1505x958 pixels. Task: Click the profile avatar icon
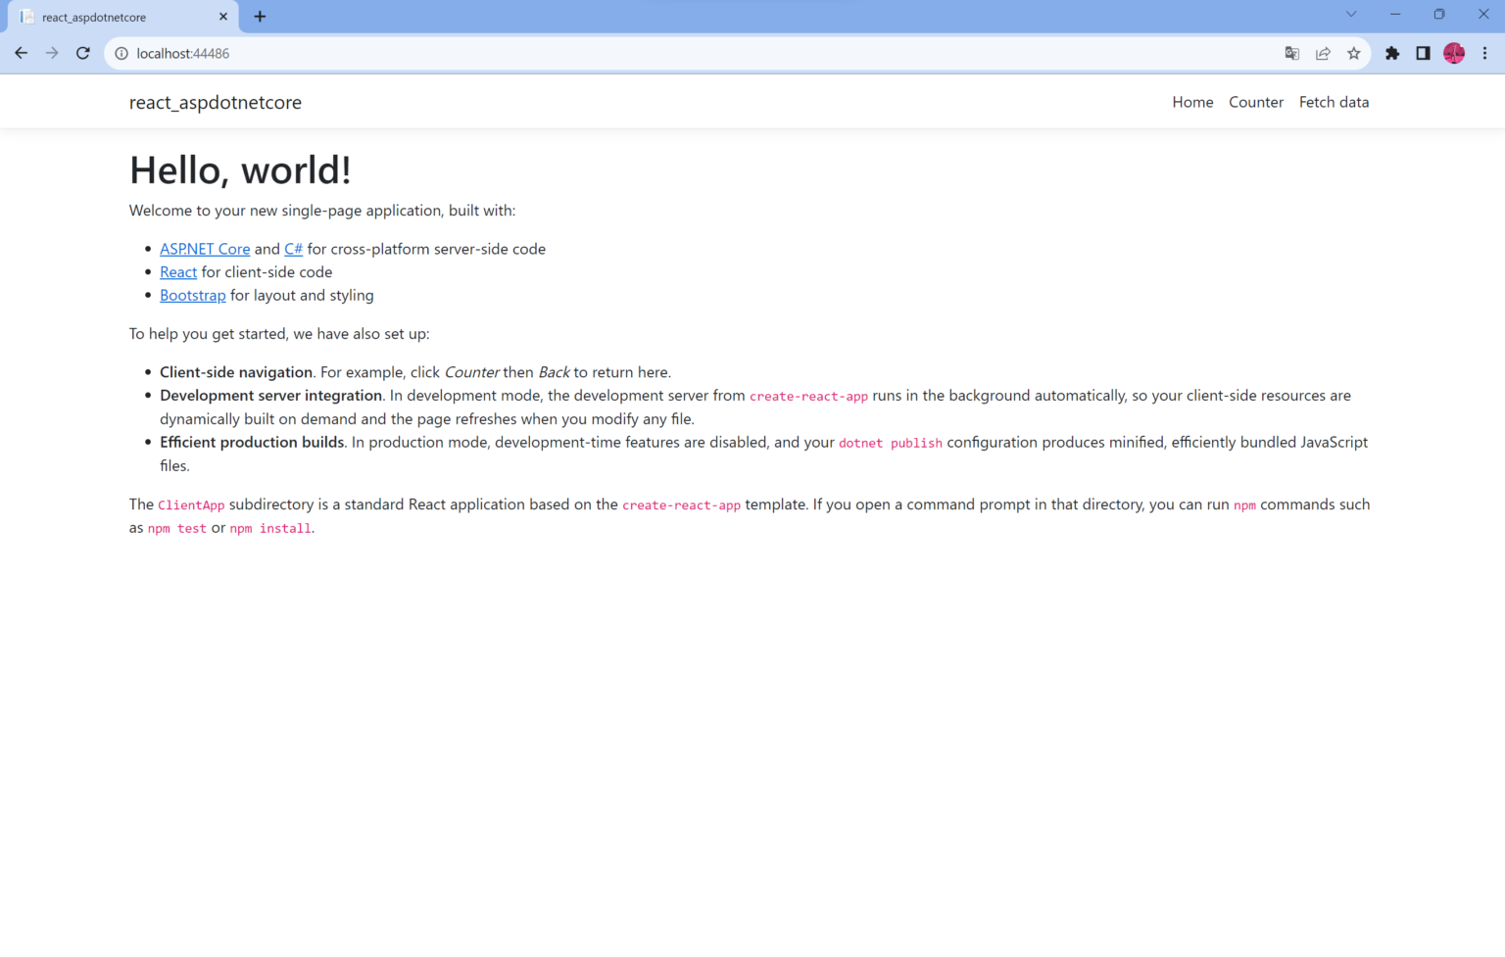tap(1454, 53)
